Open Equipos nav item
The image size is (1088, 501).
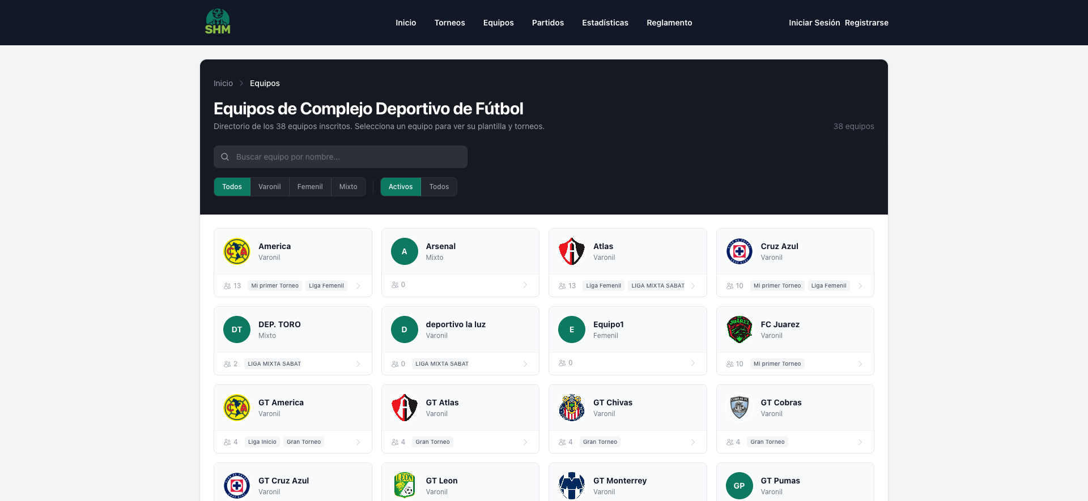[499, 23]
